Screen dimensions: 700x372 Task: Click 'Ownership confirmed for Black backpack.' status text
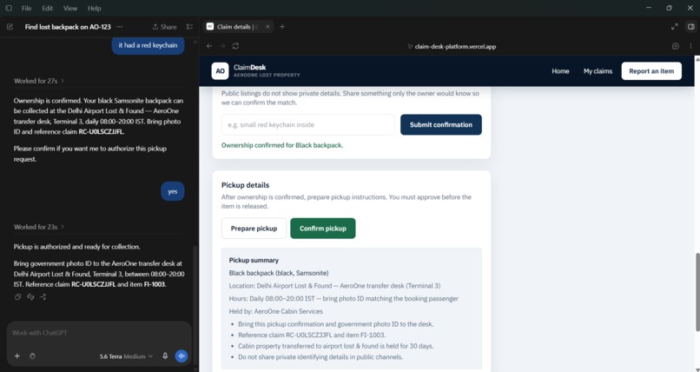coord(282,145)
